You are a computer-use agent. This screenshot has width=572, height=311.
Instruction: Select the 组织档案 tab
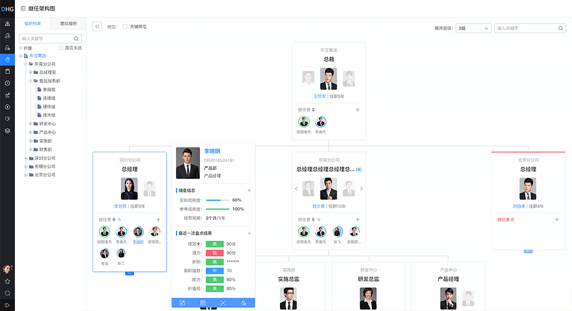click(32, 24)
